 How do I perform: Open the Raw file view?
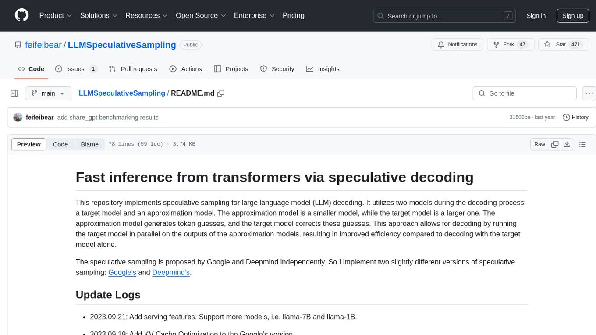click(x=539, y=144)
